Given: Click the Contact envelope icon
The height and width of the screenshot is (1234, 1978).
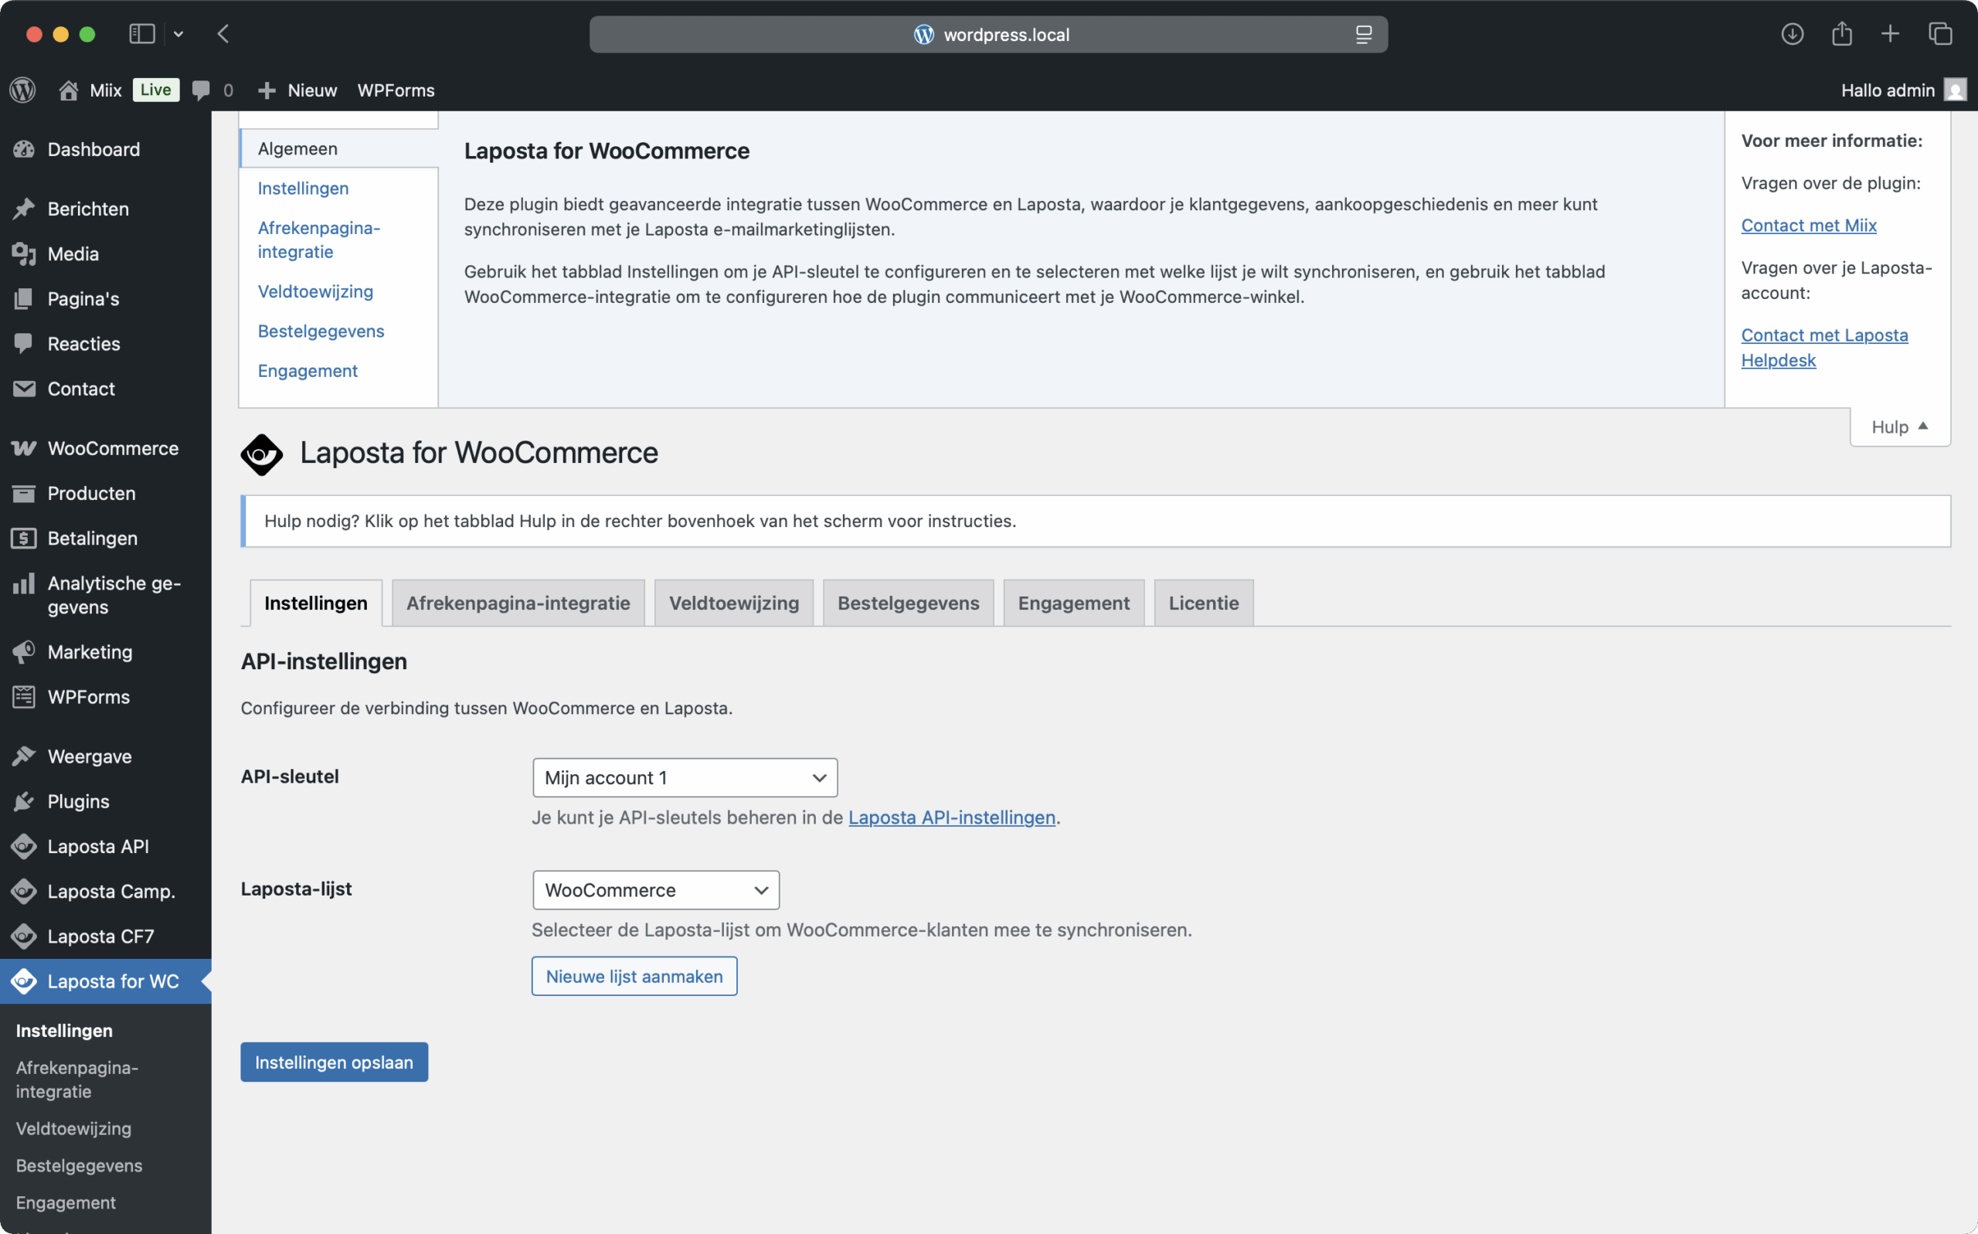Looking at the screenshot, I should (x=24, y=389).
